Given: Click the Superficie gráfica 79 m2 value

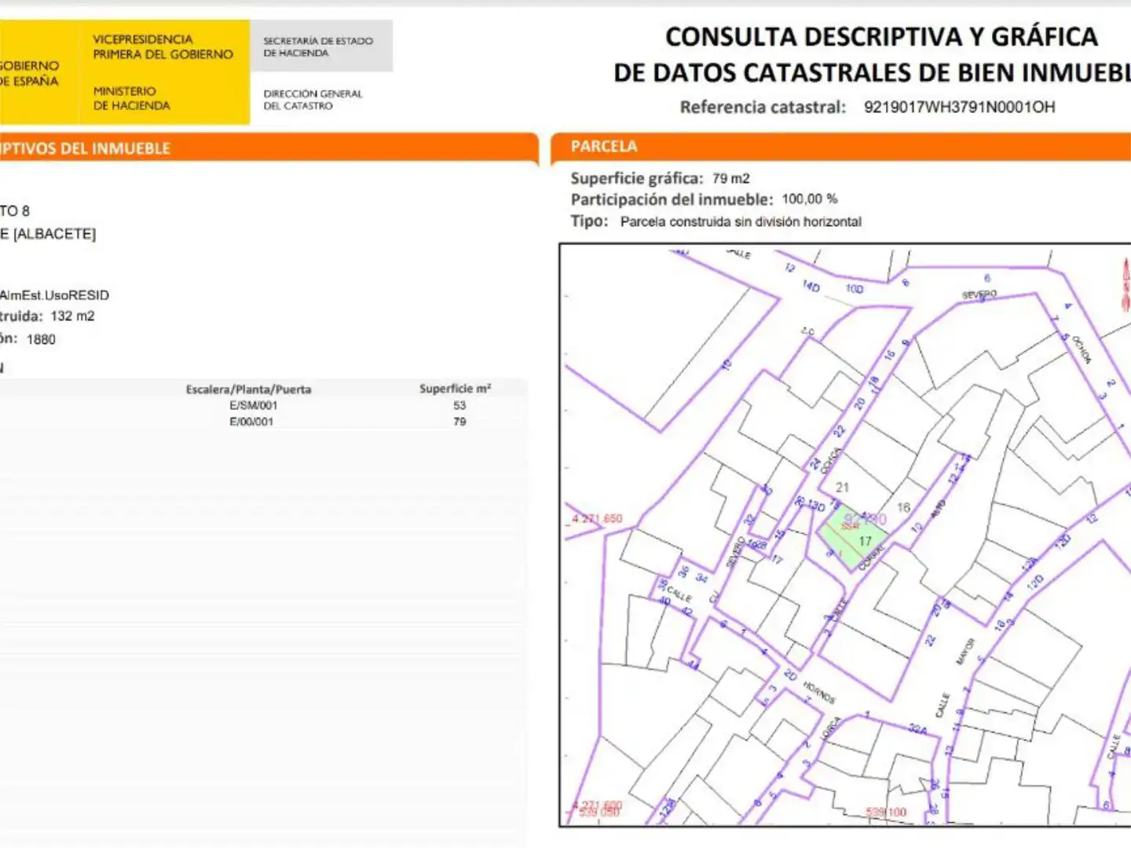Looking at the screenshot, I should pyautogui.click(x=730, y=178).
